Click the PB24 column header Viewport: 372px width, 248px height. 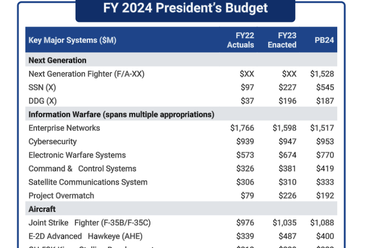[324, 40]
